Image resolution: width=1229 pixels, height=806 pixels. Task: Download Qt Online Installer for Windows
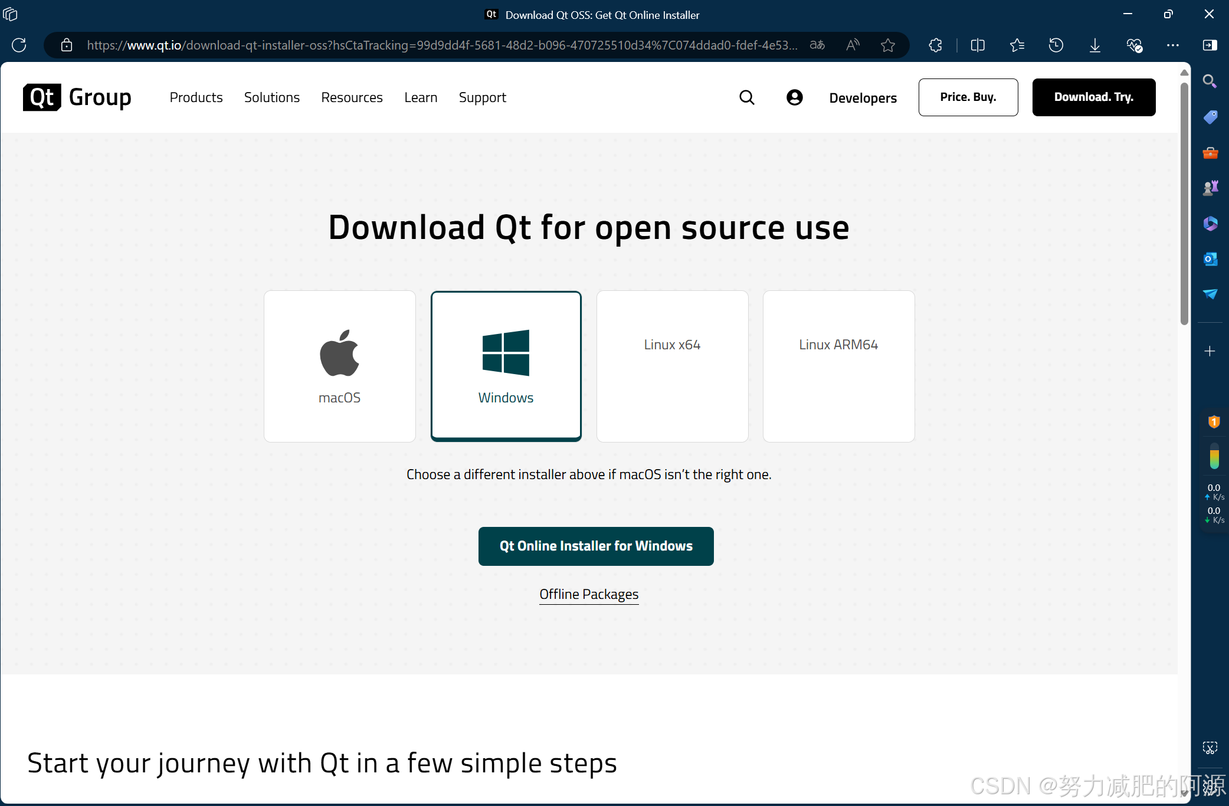596,546
